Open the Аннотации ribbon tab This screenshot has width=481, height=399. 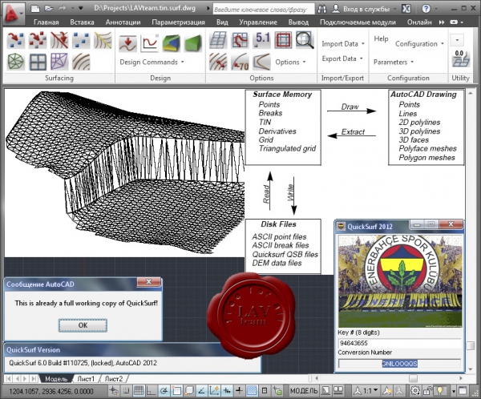pos(123,22)
